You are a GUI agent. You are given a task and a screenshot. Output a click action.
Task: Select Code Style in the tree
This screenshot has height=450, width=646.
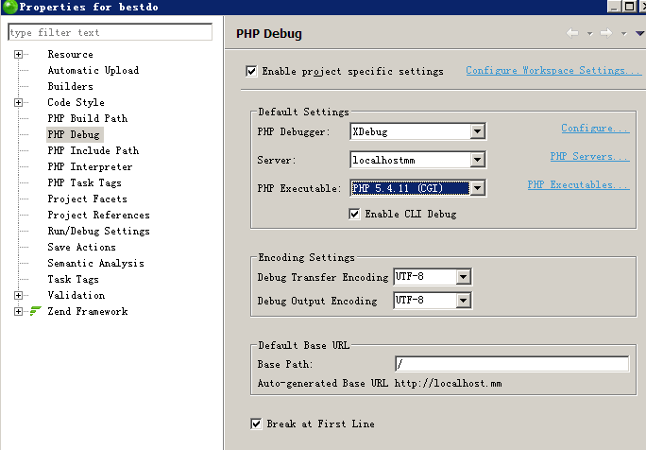tap(76, 102)
